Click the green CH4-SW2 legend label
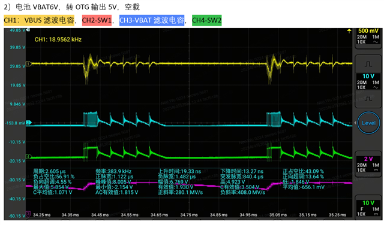 click(206, 20)
